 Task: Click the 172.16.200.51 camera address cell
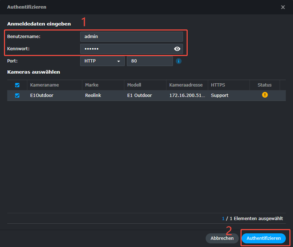pos(187,95)
